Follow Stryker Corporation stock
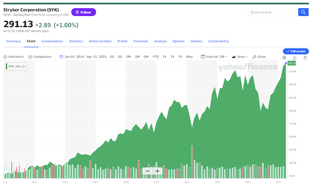The width and height of the screenshot is (313, 189). pos(83,12)
